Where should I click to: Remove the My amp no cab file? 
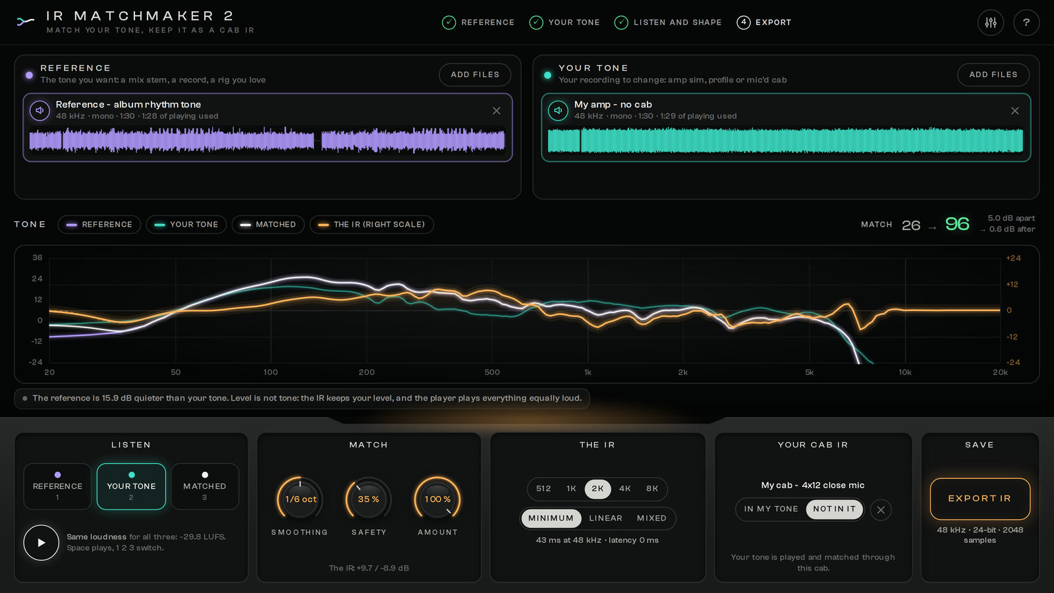click(x=1015, y=111)
